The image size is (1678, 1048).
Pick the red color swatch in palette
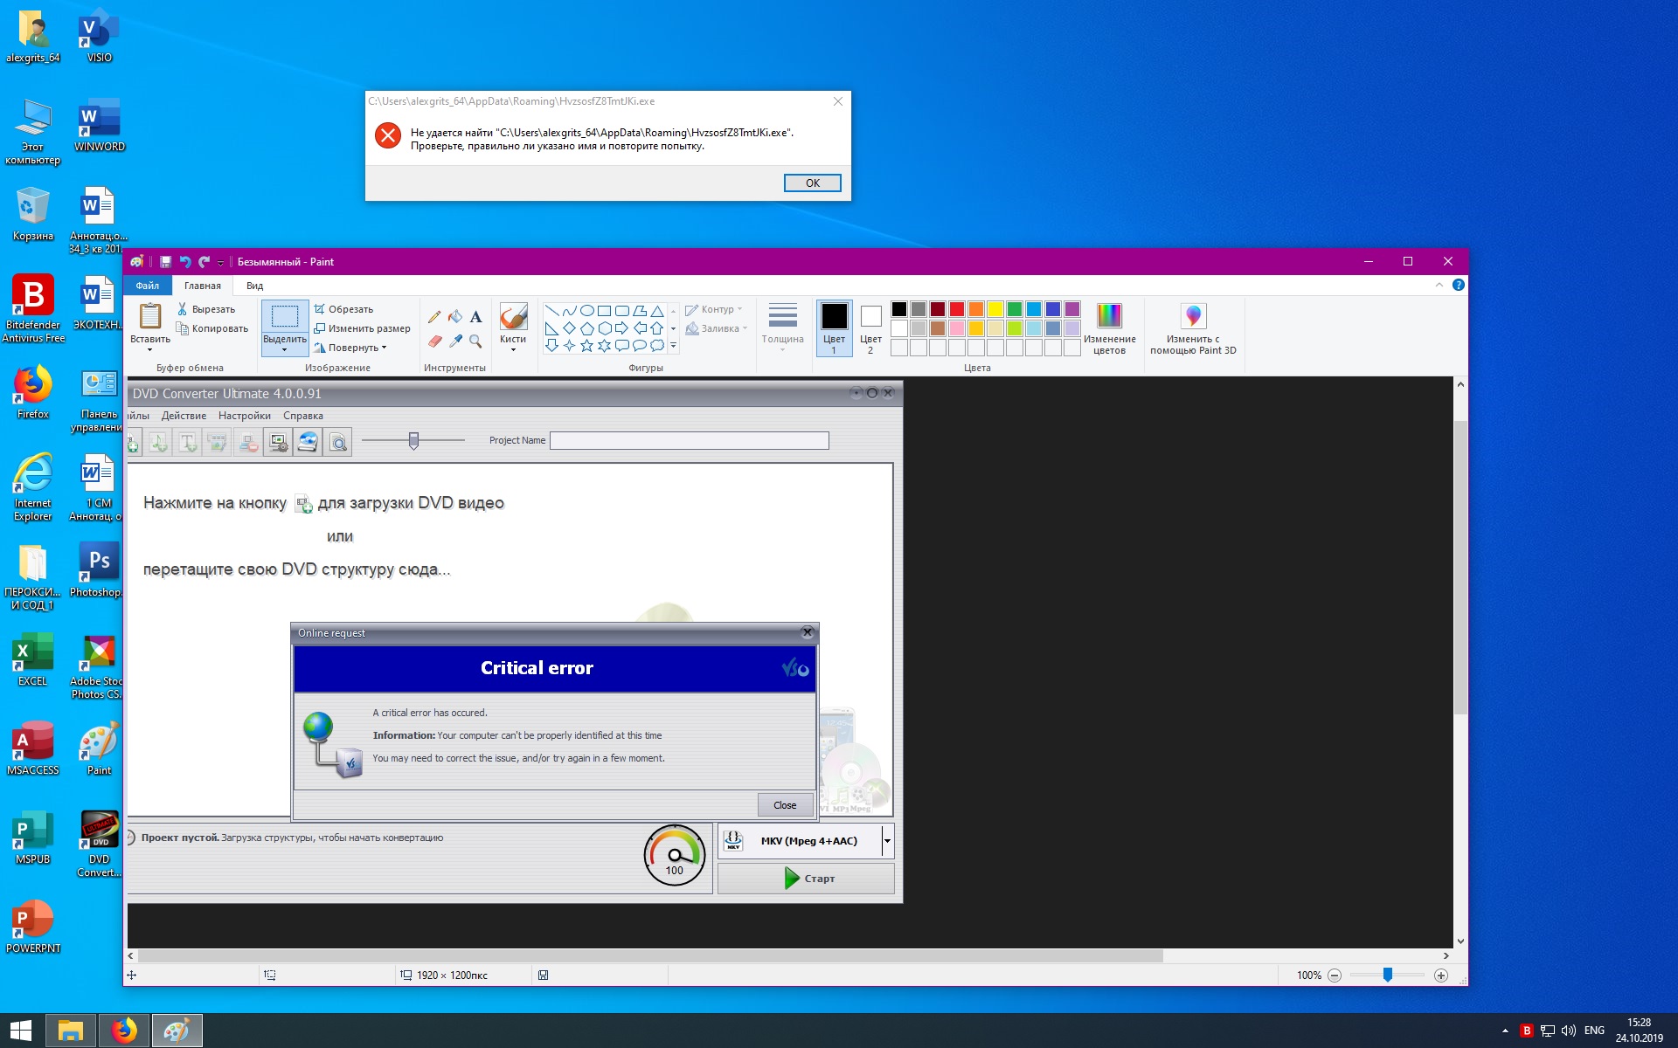click(957, 309)
